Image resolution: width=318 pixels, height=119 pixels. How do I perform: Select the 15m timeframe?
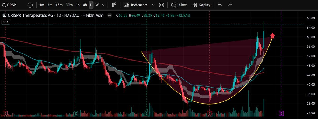pos(59,5)
